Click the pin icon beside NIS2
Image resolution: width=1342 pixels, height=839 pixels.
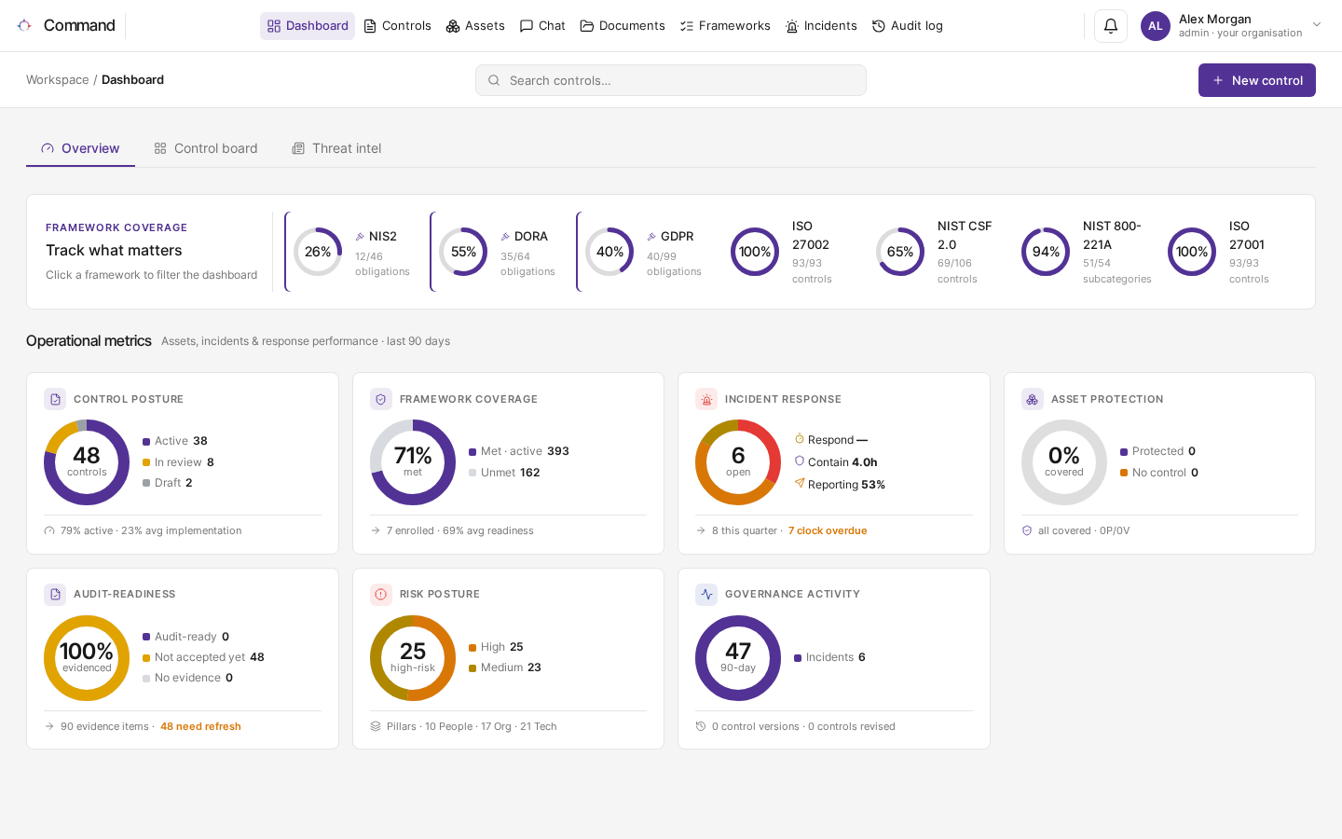point(360,237)
